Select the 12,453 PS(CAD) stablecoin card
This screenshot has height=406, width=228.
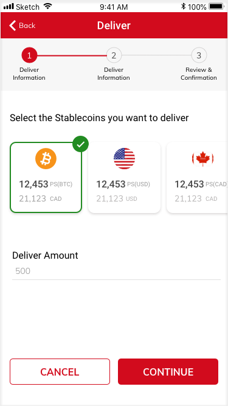197,177
